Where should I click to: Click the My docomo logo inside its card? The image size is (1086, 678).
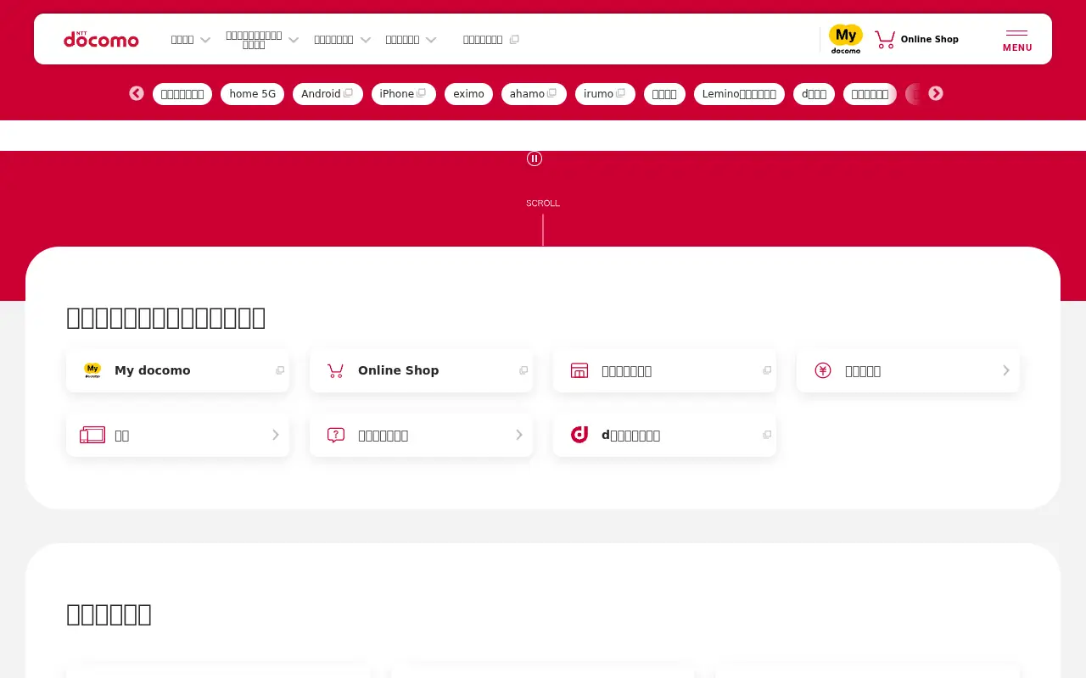click(92, 370)
